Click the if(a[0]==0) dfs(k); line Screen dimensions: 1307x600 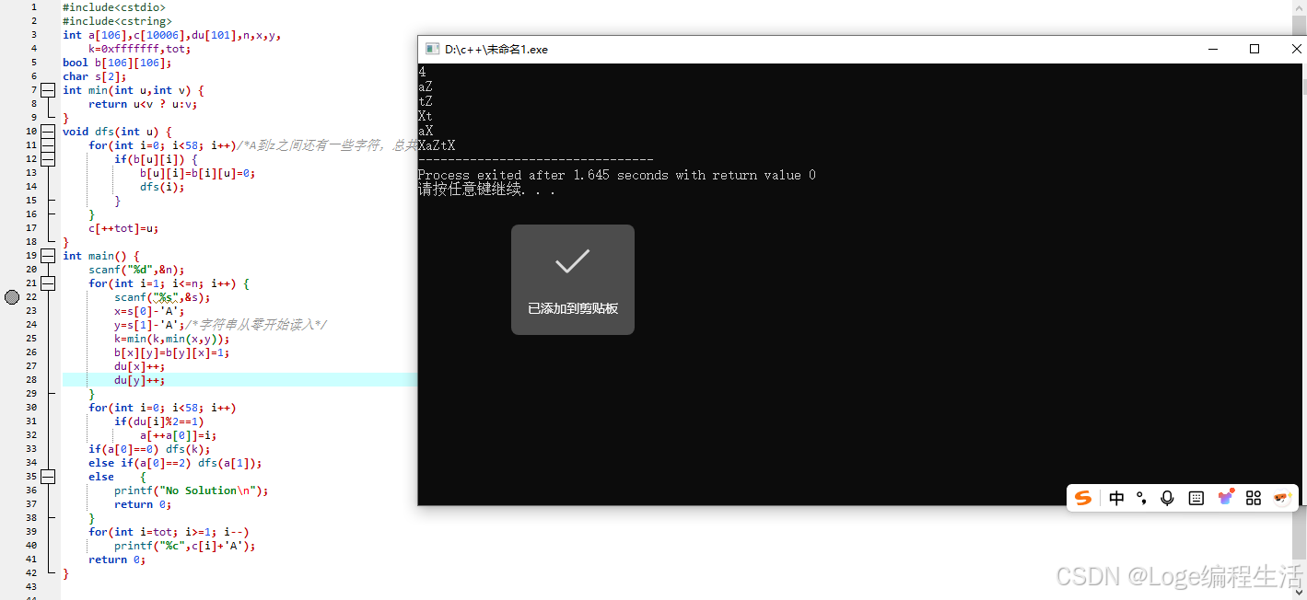149,449
